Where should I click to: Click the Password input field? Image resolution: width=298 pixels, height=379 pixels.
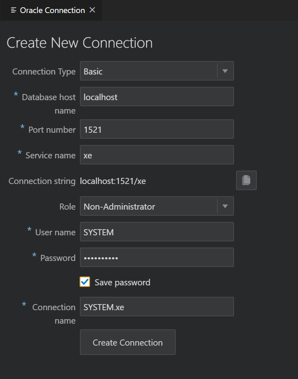[157, 257]
